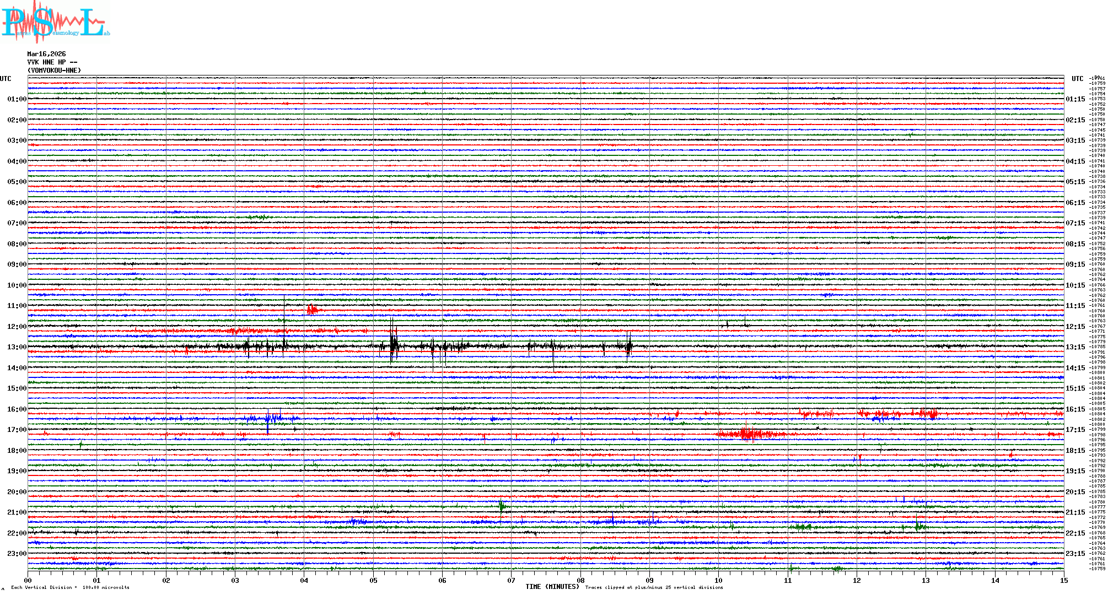The width and height of the screenshot is (1108, 595).
Task: Click the 21:15 time label on right
Action: 1075,512
